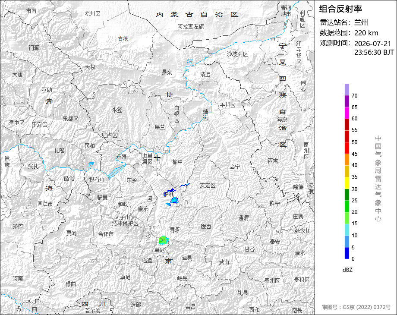The image size is (397, 315).
Task: Click the 审图号 GS京 (2022) 0372号 text
Action: (x=356, y=307)
